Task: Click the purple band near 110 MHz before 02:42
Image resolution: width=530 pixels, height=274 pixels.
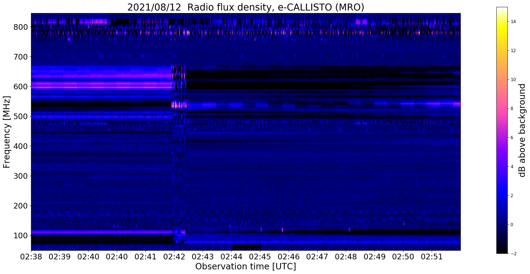Action: pos(101,232)
